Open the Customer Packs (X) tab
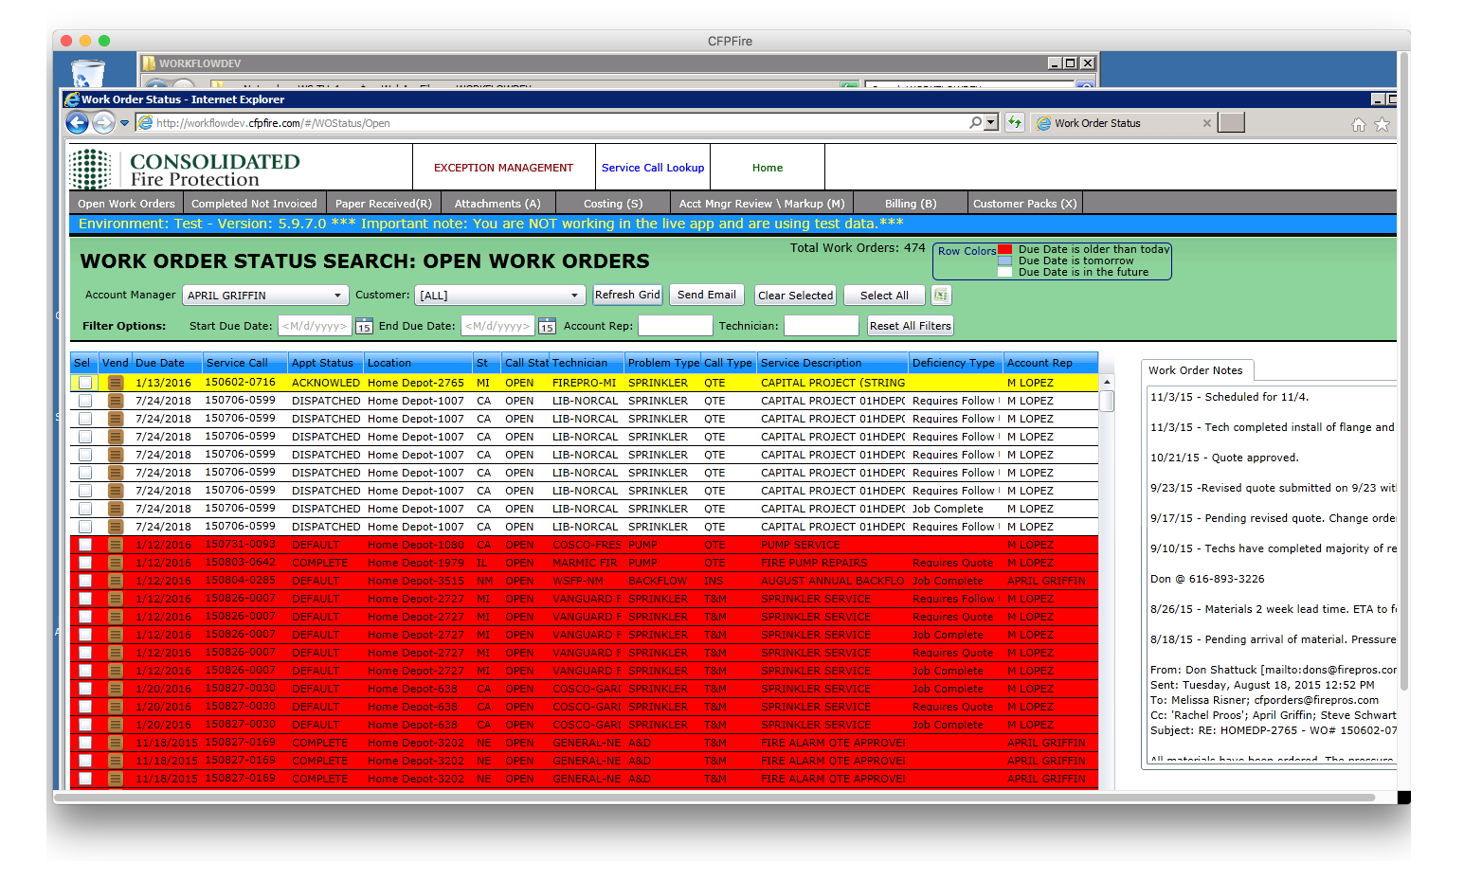Image resolution: width=1464 pixels, height=880 pixels. tap(1024, 204)
